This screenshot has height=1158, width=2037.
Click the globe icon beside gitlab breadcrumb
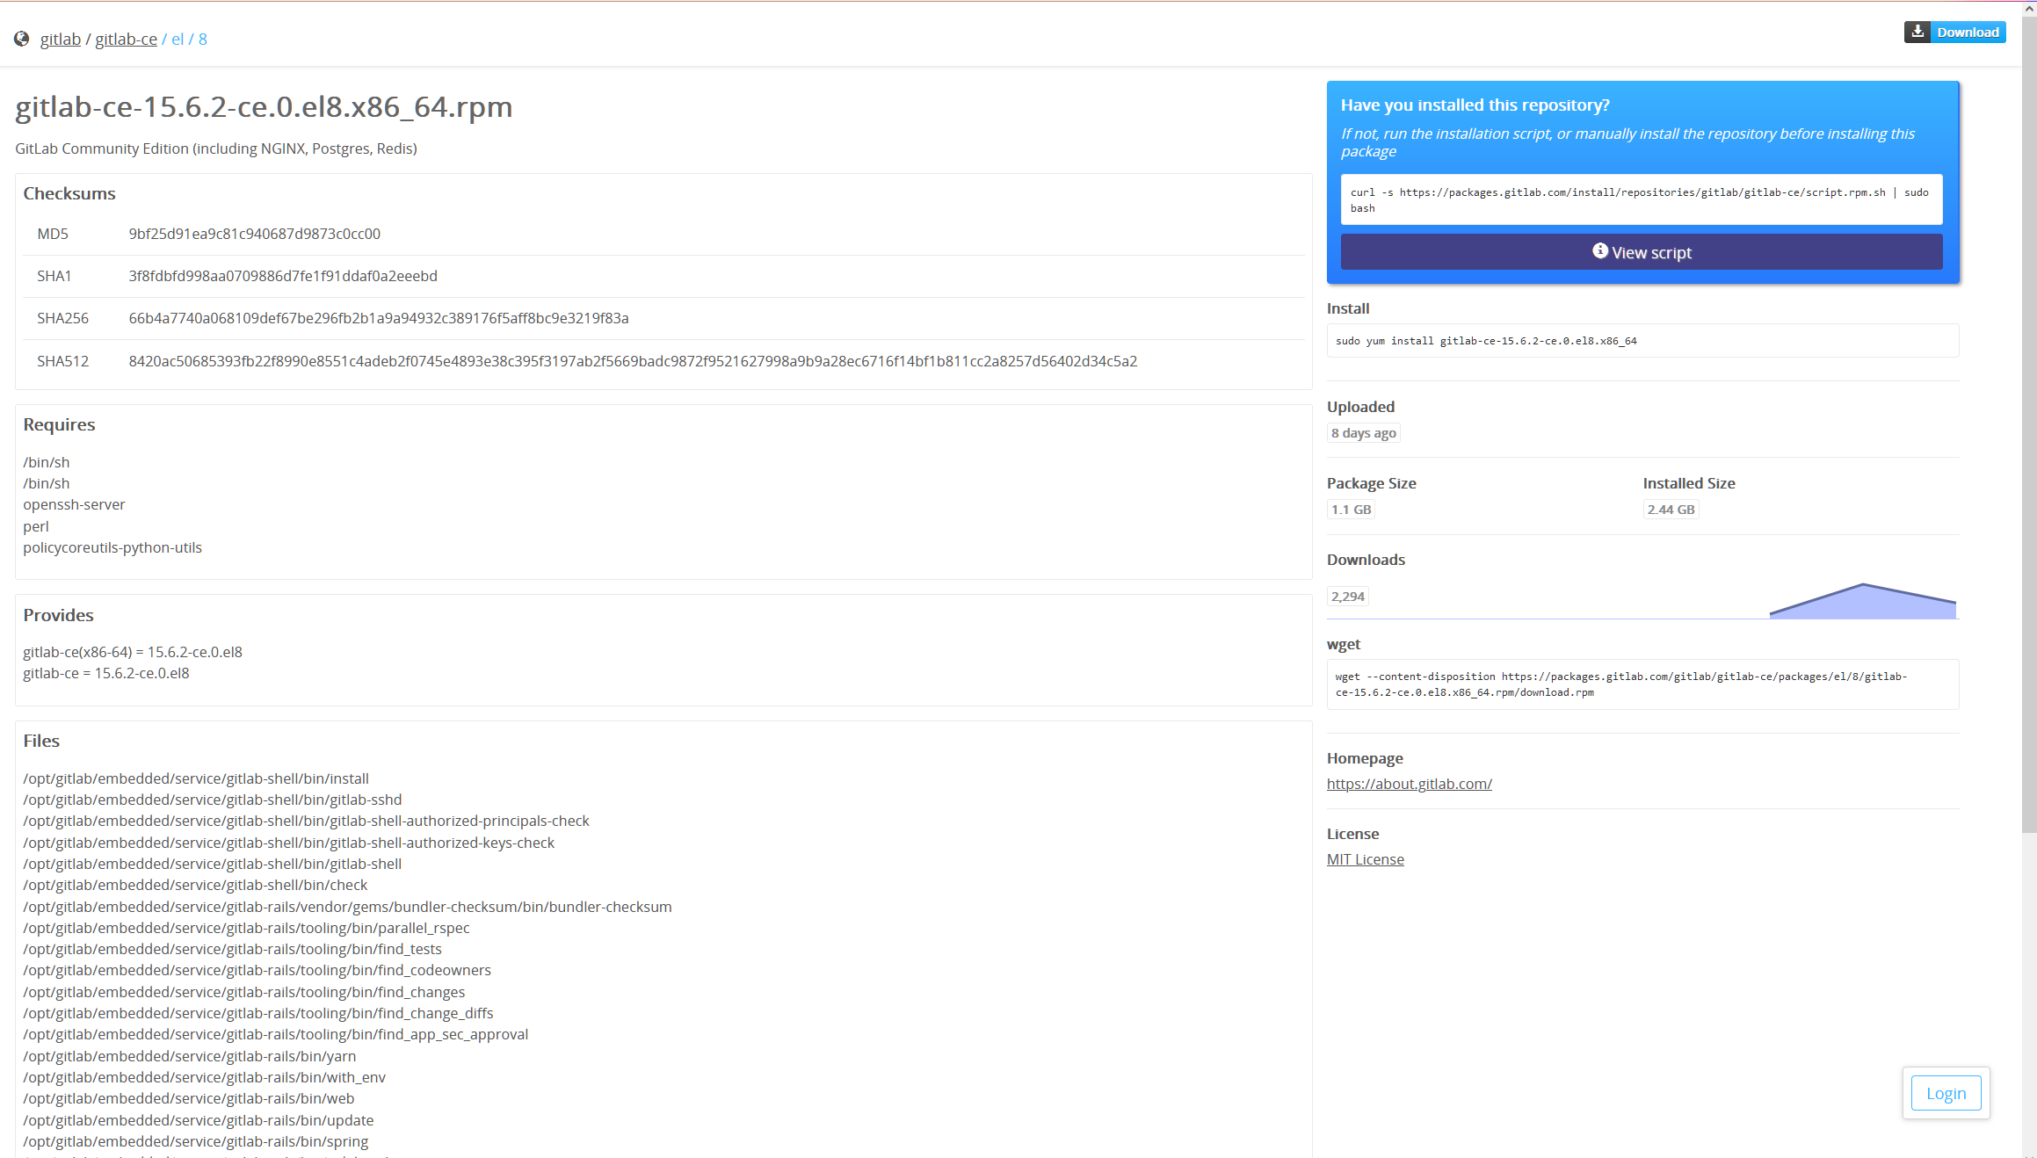point(22,39)
